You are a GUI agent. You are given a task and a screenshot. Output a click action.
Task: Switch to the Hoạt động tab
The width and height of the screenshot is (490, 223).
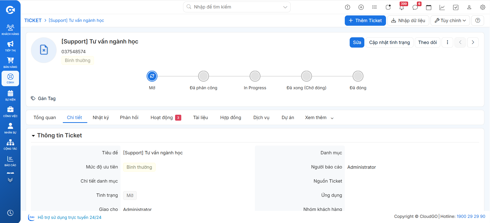pos(166,118)
